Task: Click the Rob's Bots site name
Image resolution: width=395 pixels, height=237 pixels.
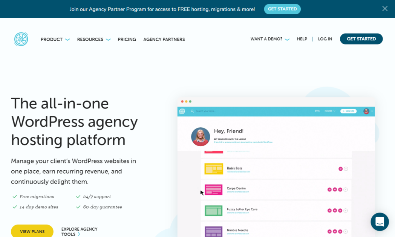Action: (x=234, y=168)
